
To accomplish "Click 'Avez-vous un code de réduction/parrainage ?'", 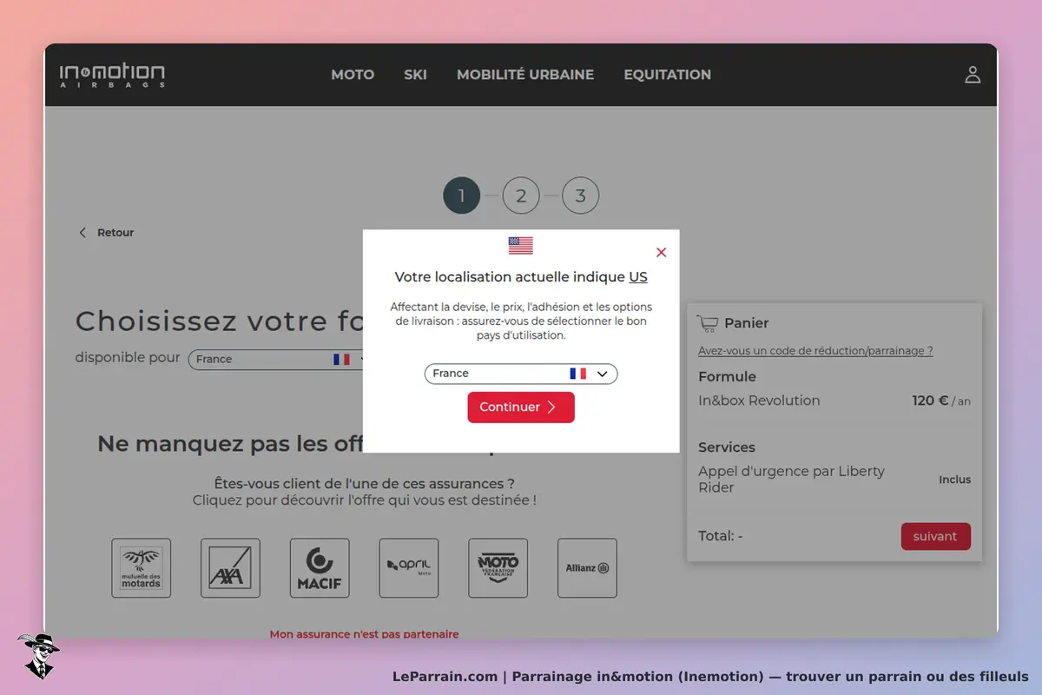I will point(815,351).
